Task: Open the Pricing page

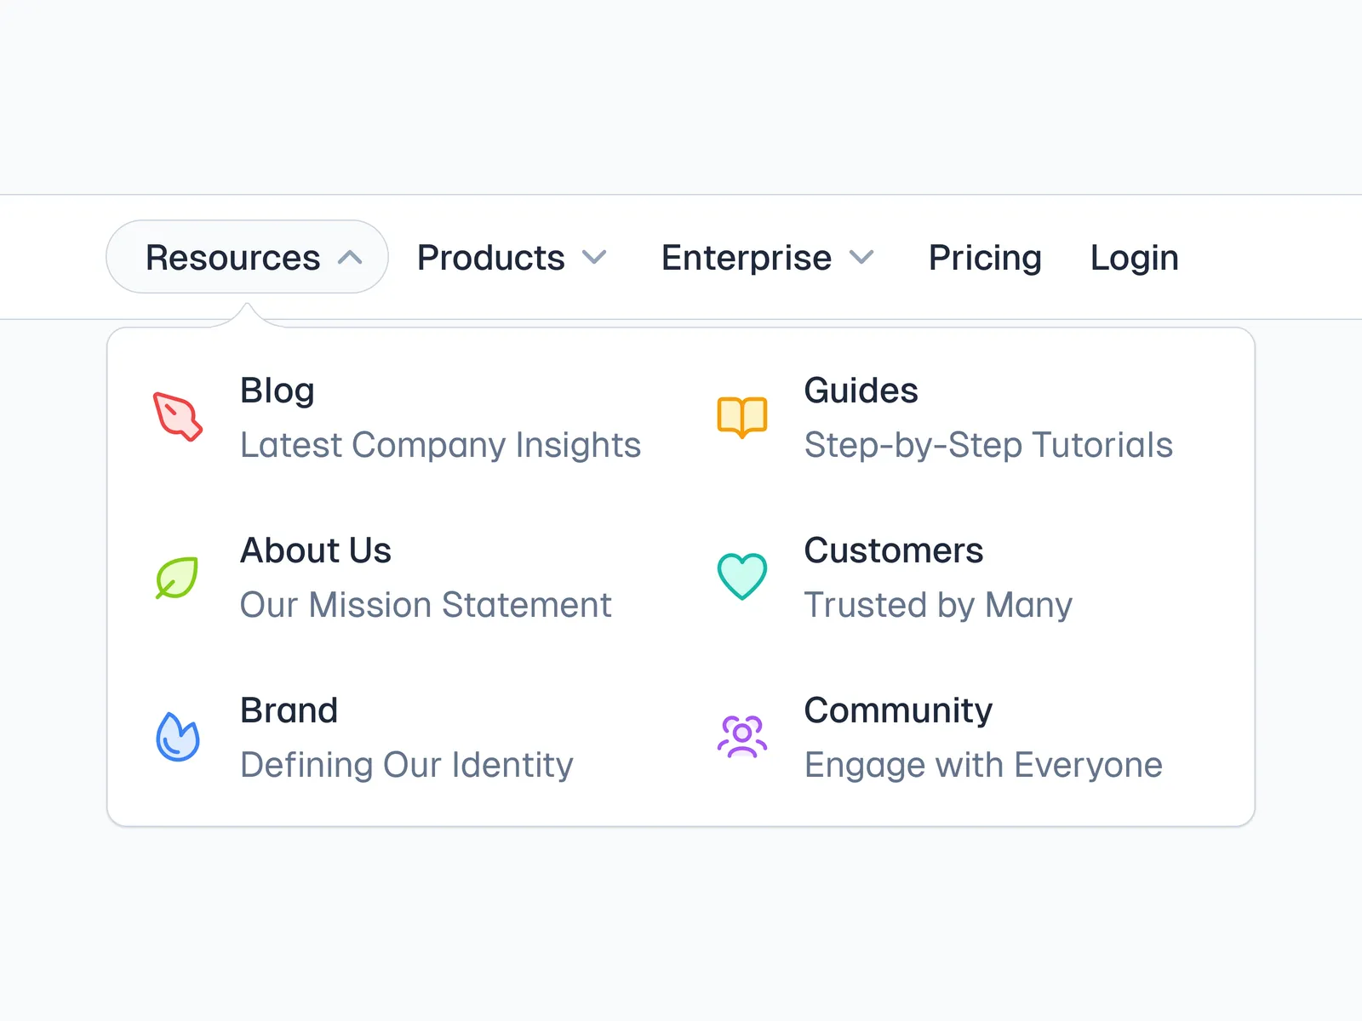Action: [985, 258]
